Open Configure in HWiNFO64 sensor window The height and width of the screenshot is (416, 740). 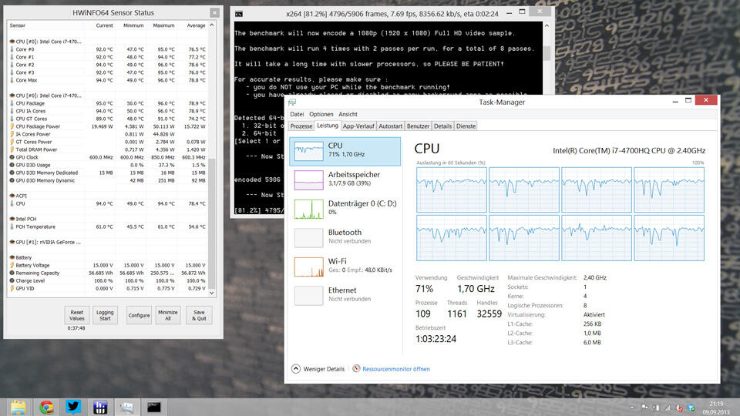pyautogui.click(x=139, y=315)
